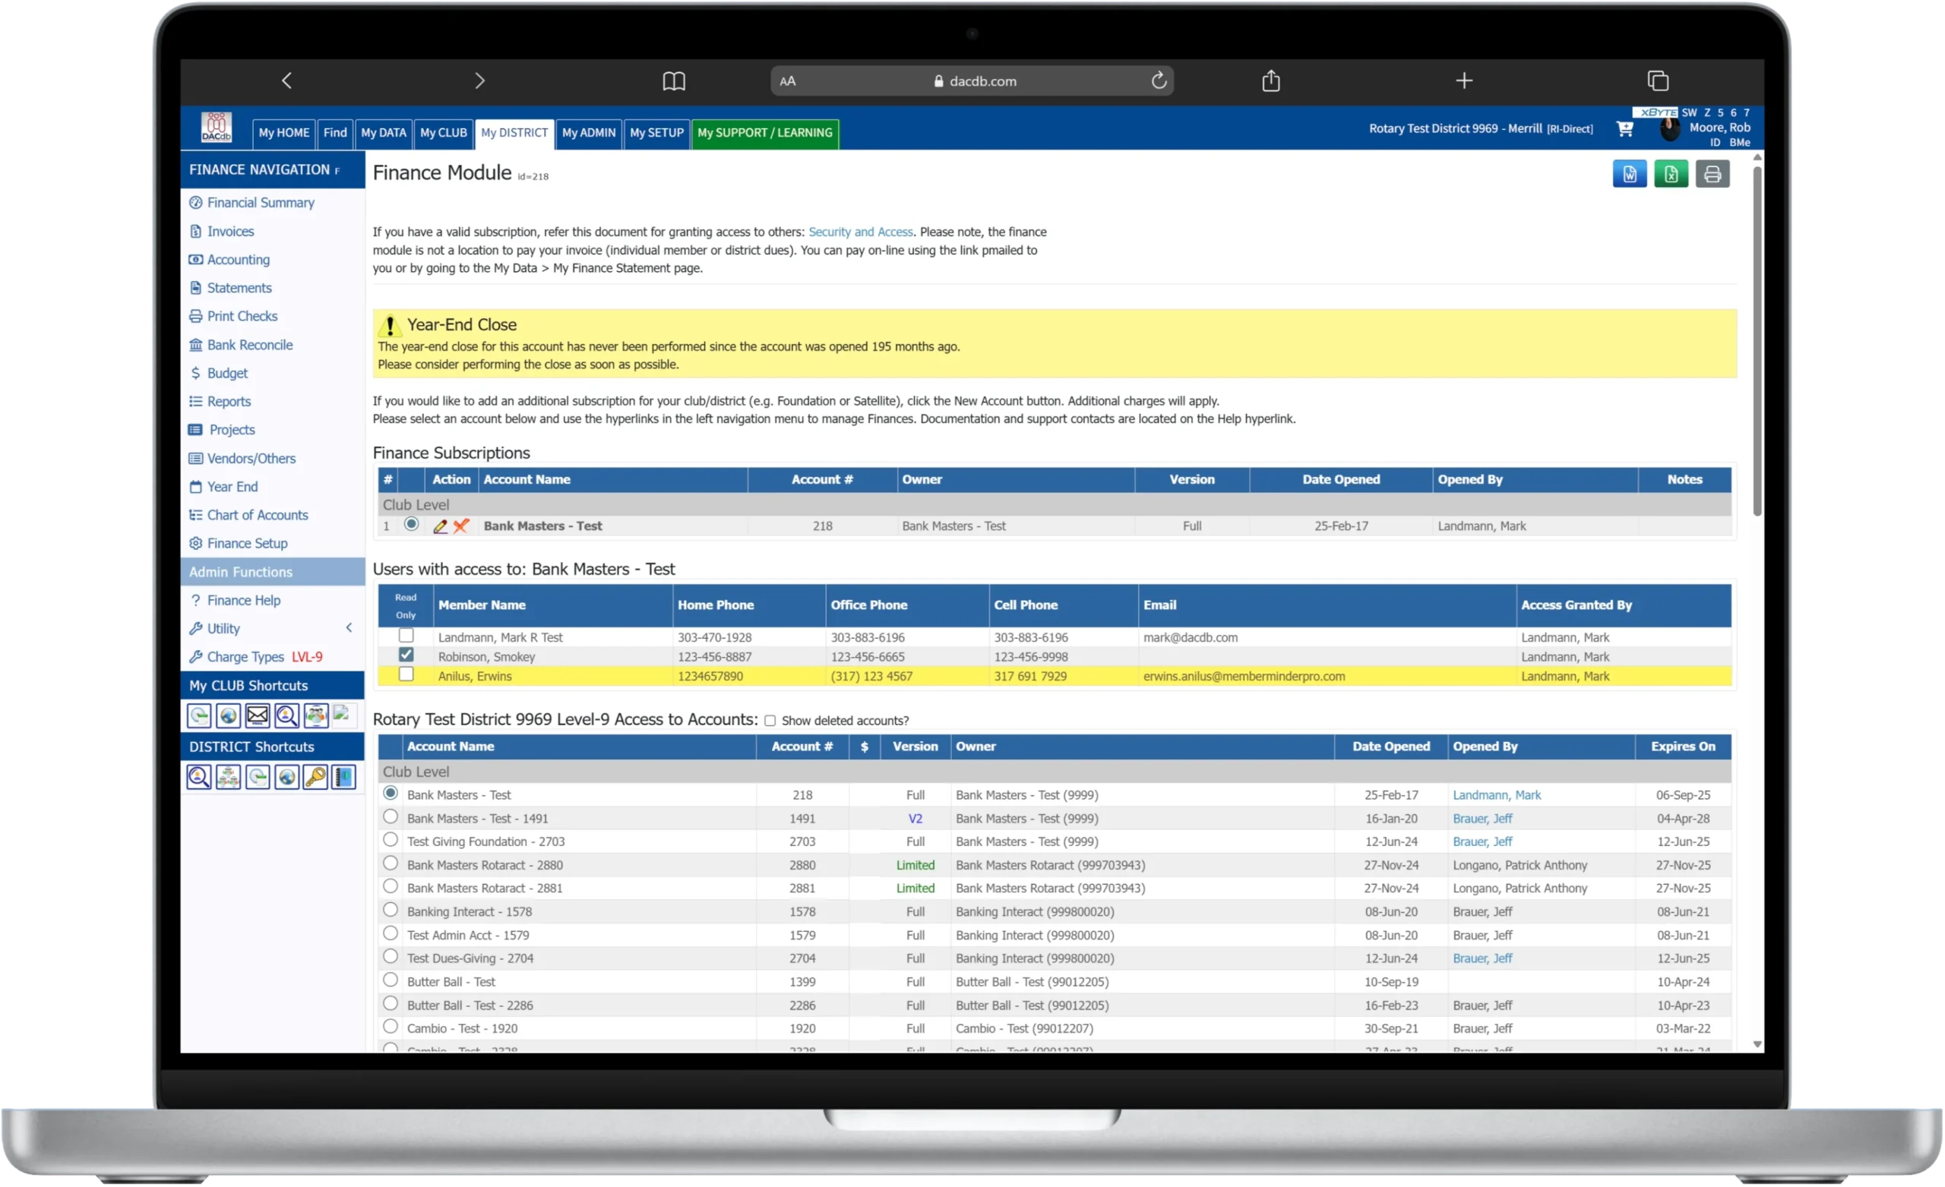Open the shopping cart icon
The width and height of the screenshot is (1945, 1187).
1624,128
